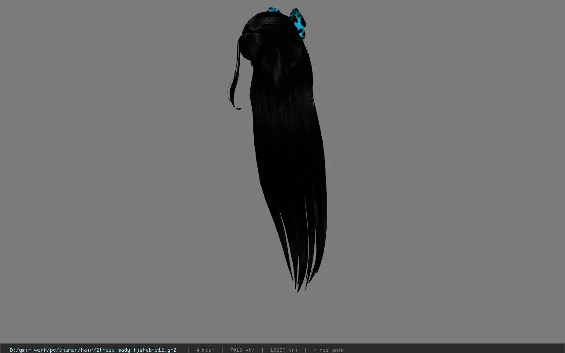The image size is (565, 353).
Task: Click the 'nincs anim' status text
Action: click(329, 350)
